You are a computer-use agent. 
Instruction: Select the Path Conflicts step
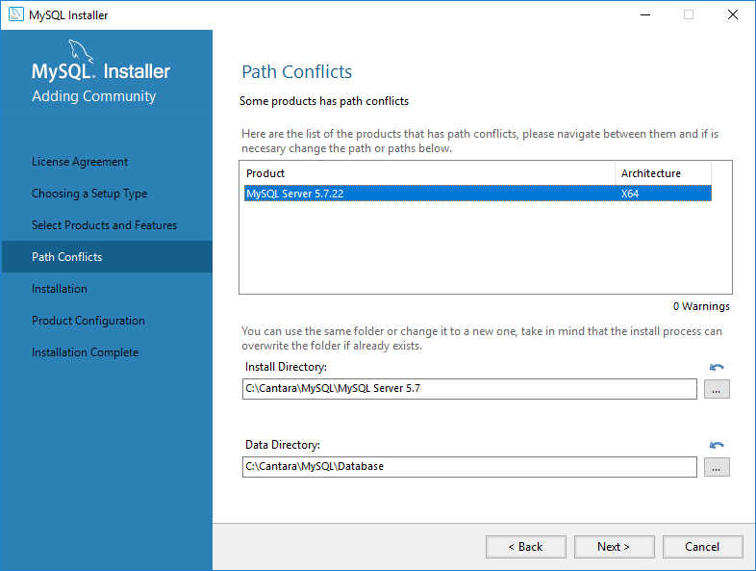tap(67, 257)
